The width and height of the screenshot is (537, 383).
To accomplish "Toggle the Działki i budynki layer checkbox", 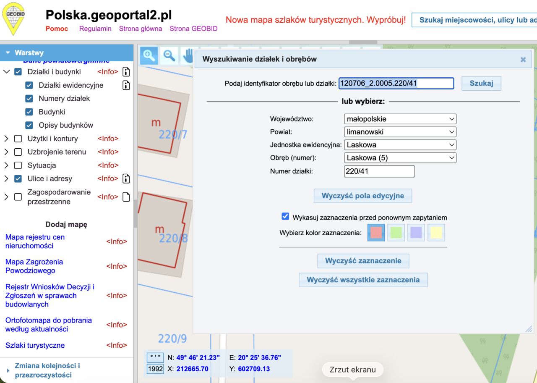I will tap(18, 72).
